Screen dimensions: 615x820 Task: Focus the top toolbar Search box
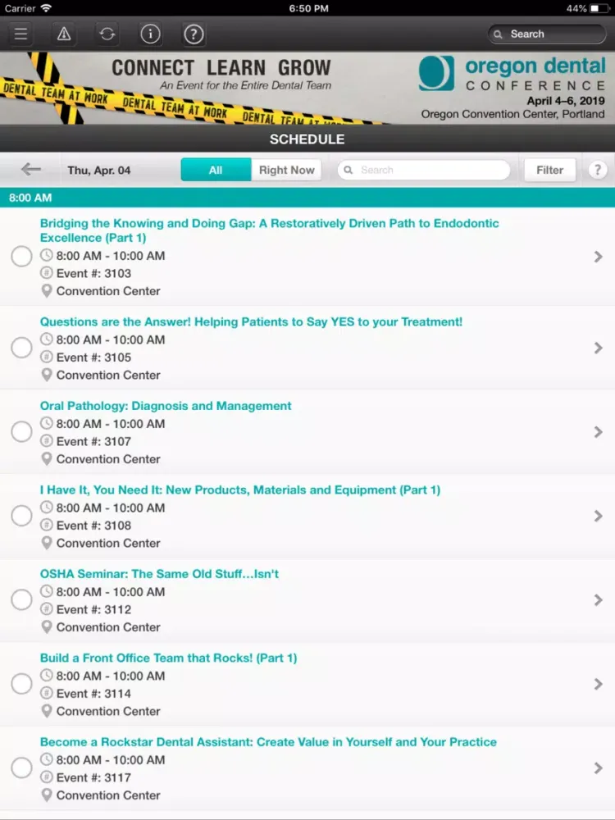point(547,34)
